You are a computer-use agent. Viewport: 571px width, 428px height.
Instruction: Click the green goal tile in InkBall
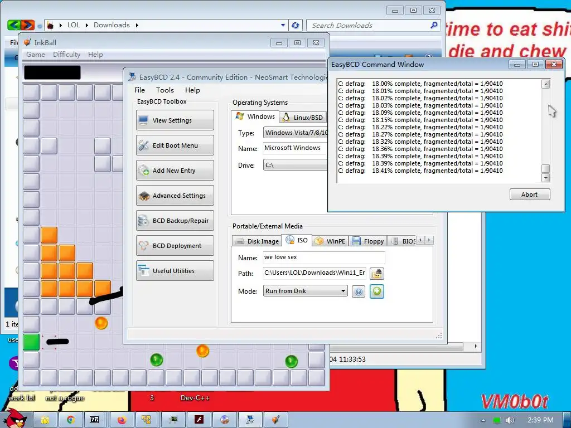(31, 342)
